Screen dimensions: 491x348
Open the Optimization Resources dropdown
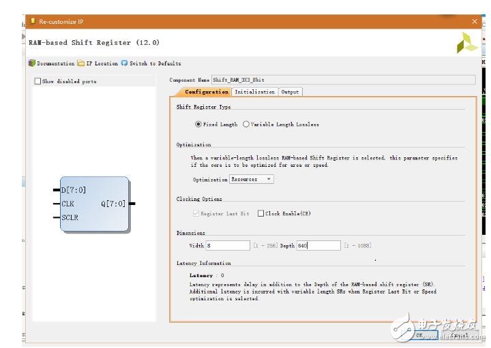[x=252, y=179]
